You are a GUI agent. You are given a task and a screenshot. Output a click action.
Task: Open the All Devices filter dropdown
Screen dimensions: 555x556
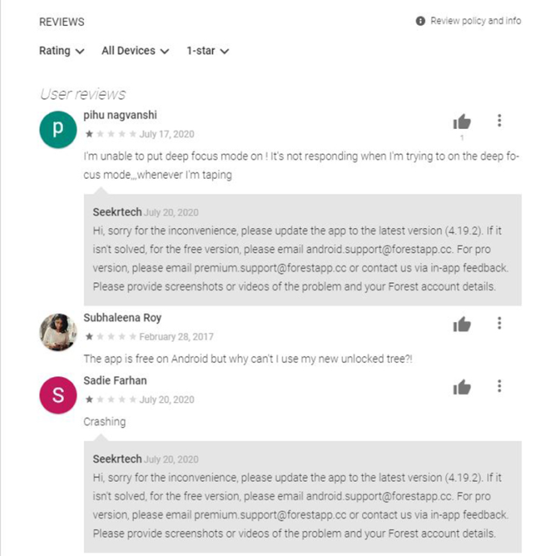click(135, 51)
